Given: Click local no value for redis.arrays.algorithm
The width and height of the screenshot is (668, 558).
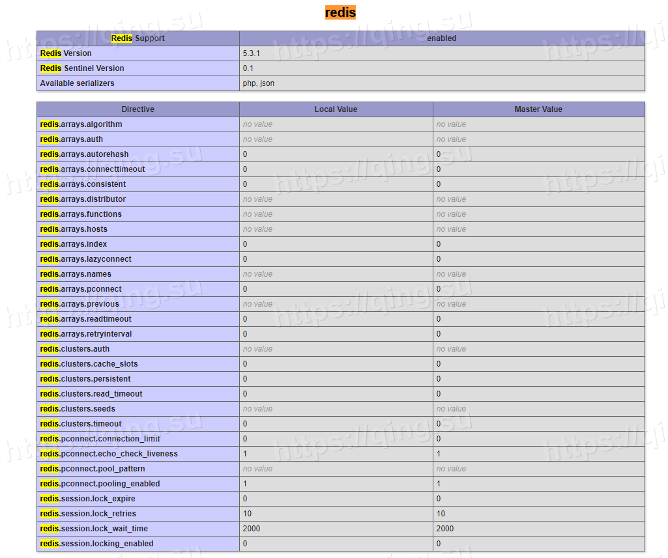Looking at the screenshot, I should click(257, 124).
